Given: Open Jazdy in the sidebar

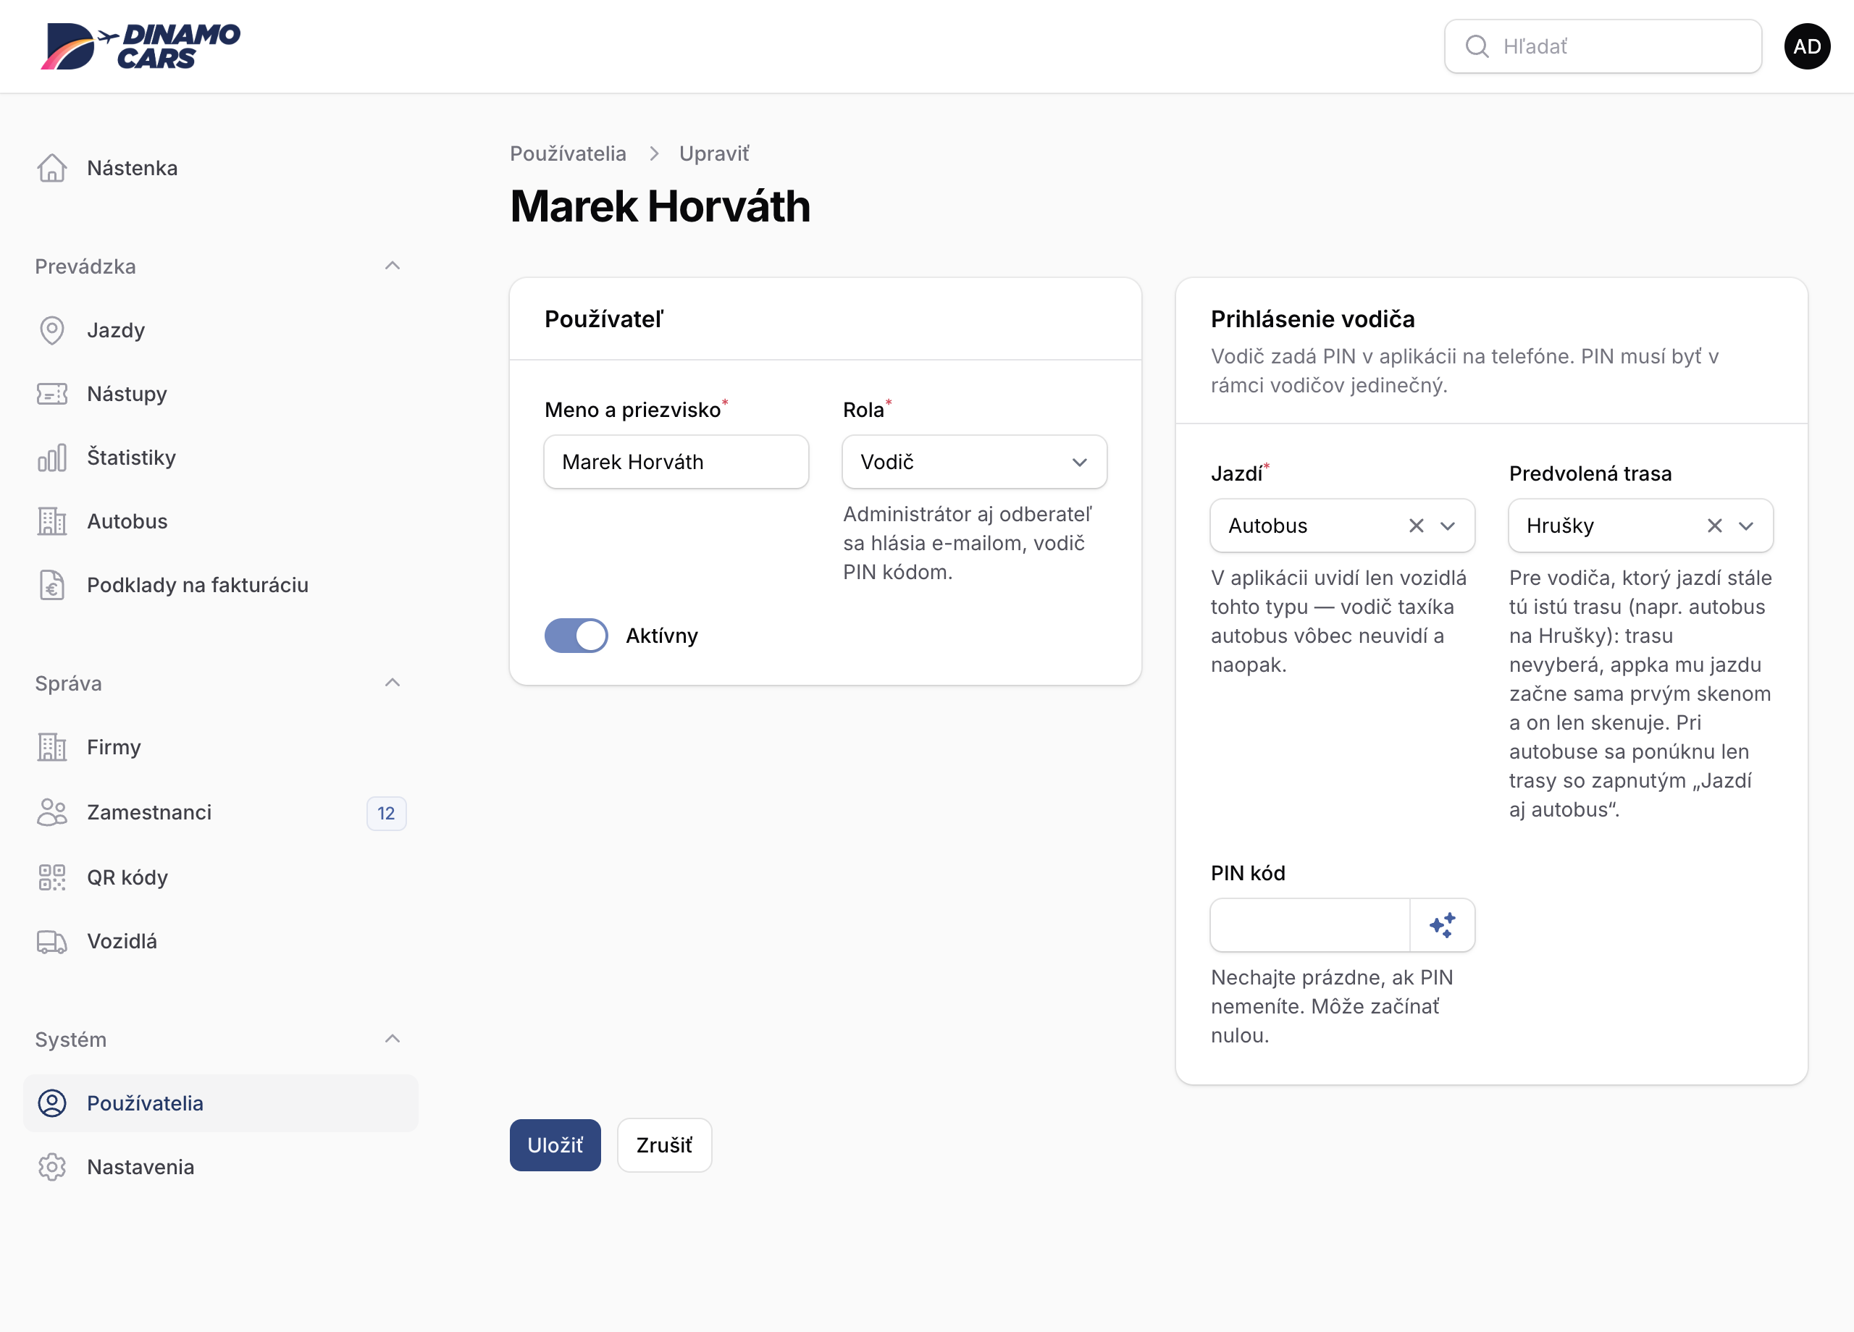Looking at the screenshot, I should (x=221, y=330).
